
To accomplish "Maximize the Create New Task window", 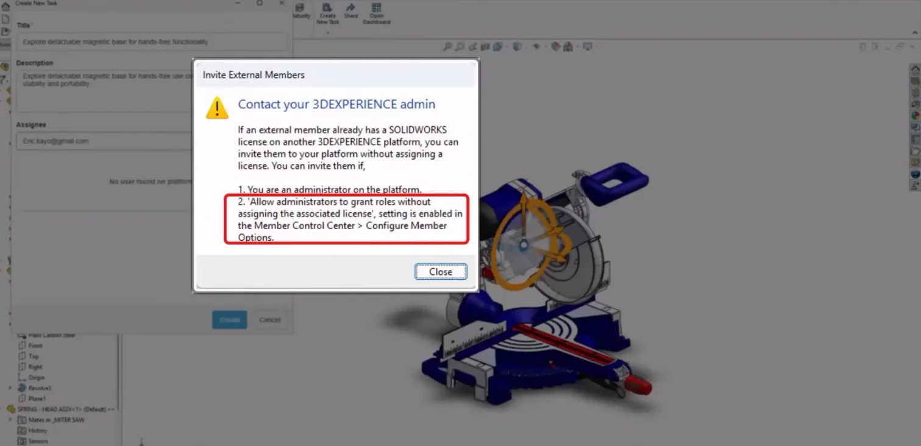I will (260, 3).
